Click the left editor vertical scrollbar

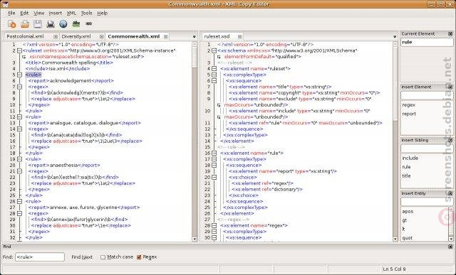click(x=195, y=141)
